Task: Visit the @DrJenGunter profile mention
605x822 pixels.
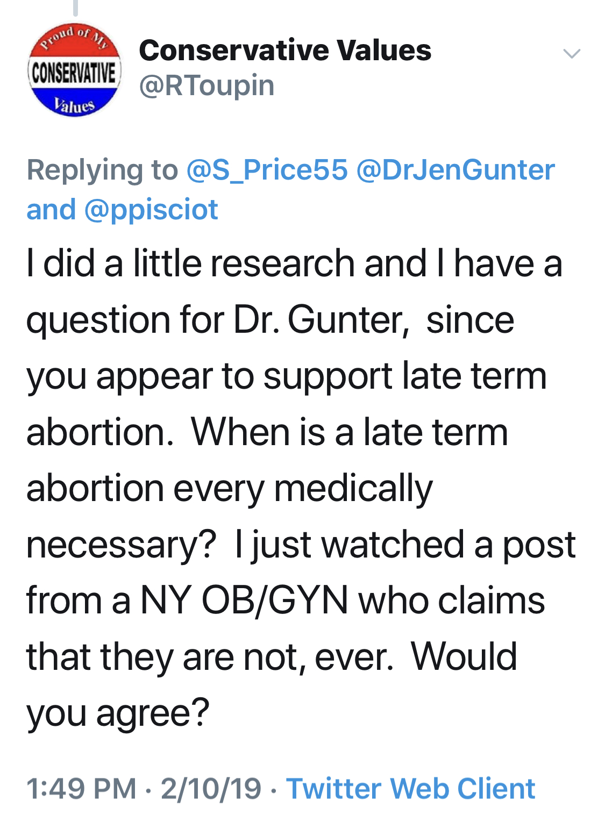Action: [x=455, y=170]
